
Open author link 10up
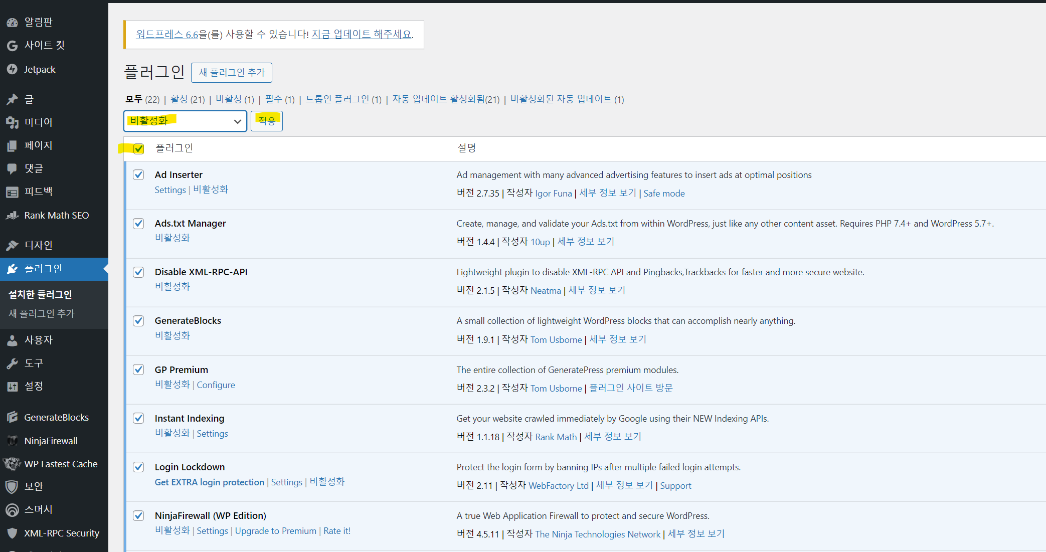click(x=540, y=242)
